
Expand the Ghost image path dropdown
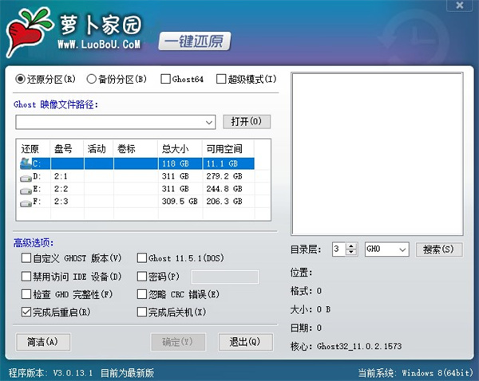pyautogui.click(x=209, y=122)
